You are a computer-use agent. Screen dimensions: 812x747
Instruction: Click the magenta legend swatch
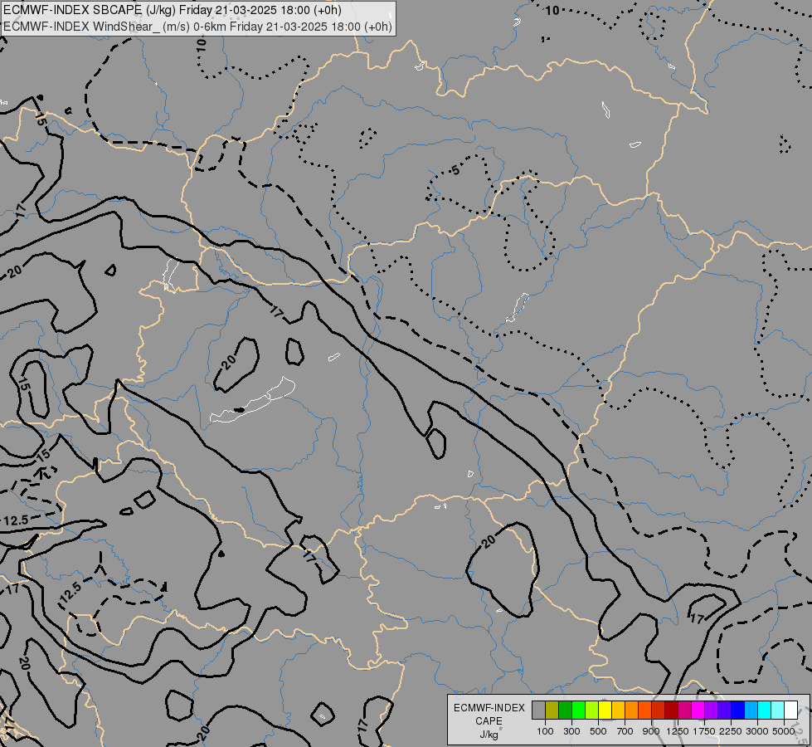tap(698, 710)
